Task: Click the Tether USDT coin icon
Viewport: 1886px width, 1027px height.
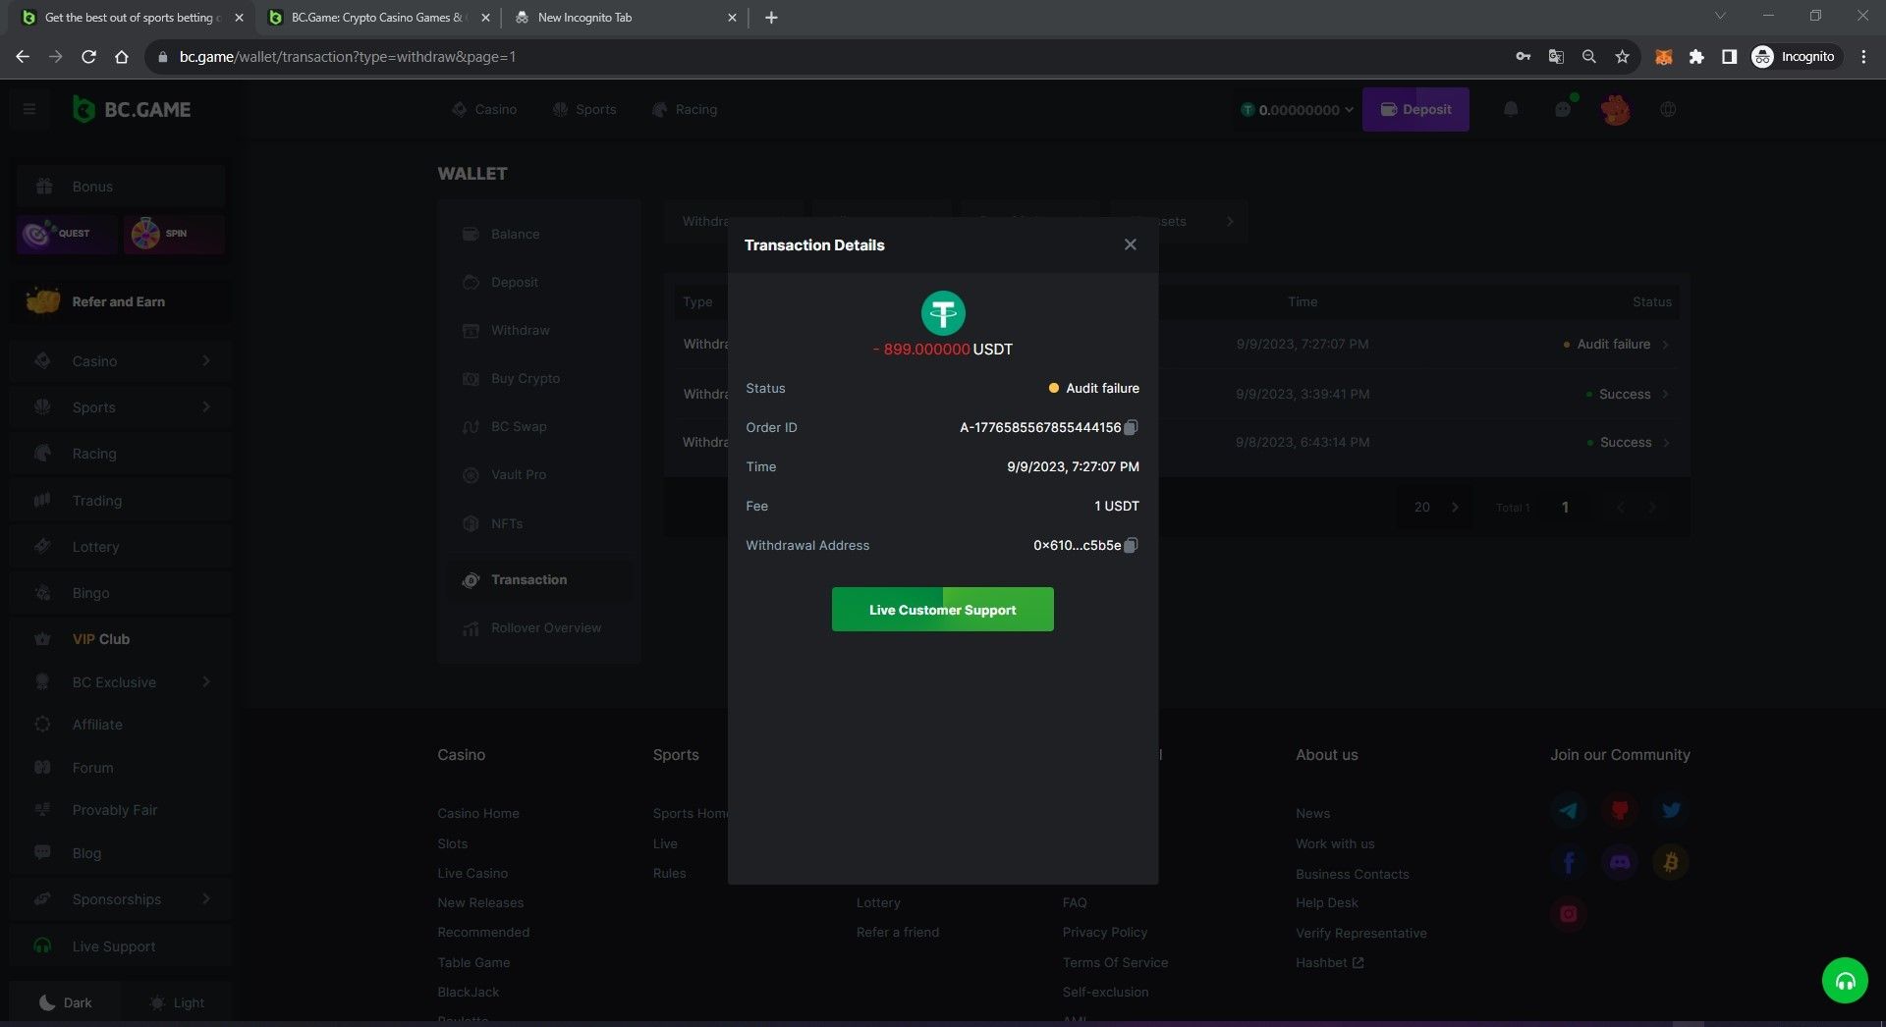Action: click(943, 313)
